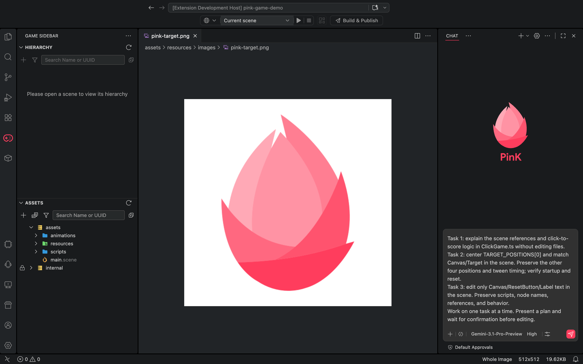Focus the Hierarchy search field
Image resolution: width=583 pixels, height=364 pixels.
point(83,60)
